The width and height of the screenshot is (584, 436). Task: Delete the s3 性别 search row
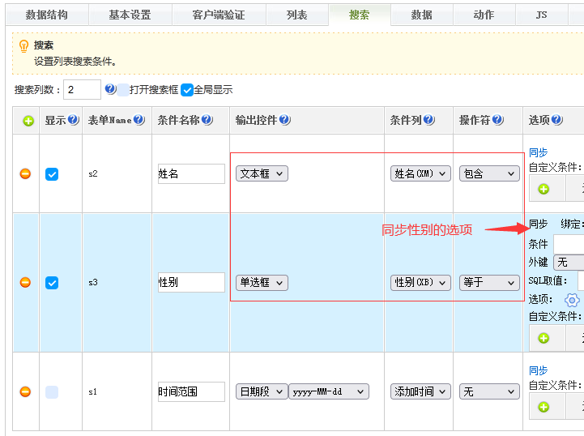(x=25, y=282)
